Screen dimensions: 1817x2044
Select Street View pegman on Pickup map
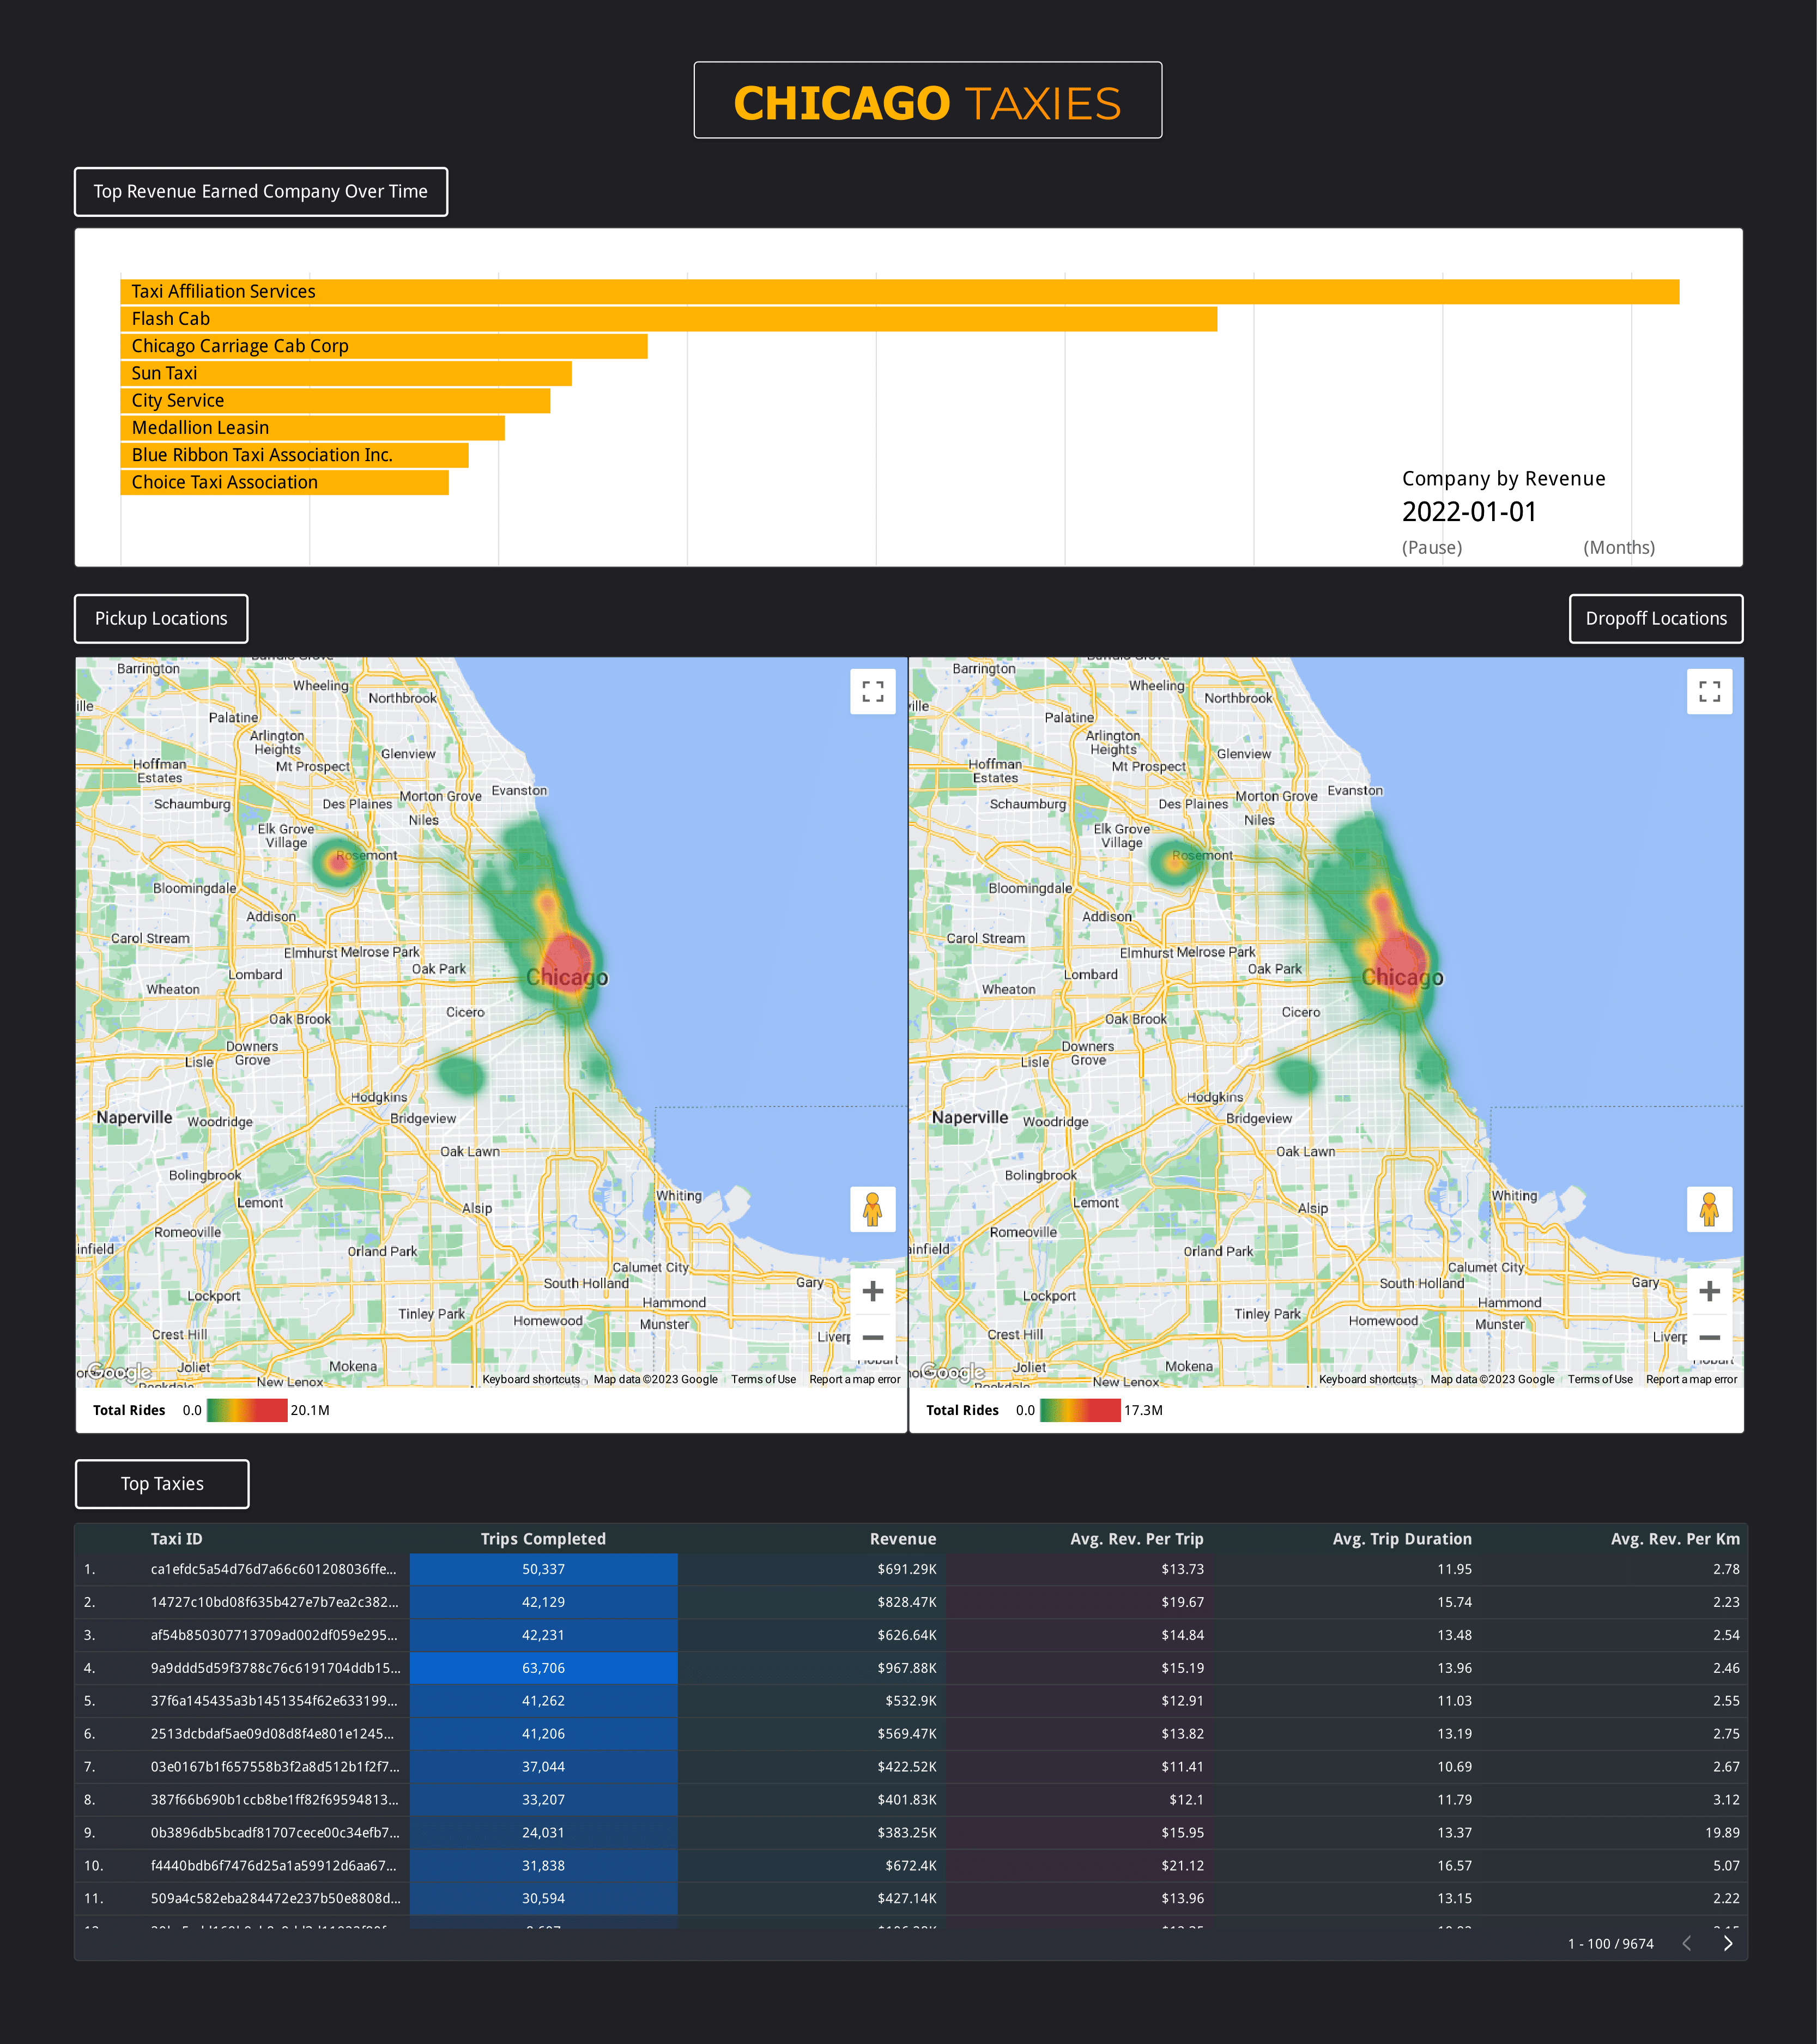(872, 1209)
